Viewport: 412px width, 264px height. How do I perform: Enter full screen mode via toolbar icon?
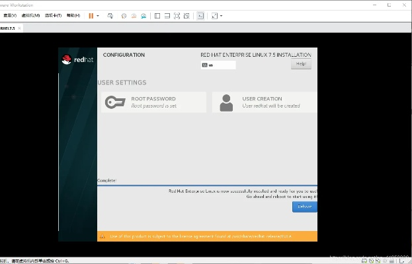pos(177,15)
